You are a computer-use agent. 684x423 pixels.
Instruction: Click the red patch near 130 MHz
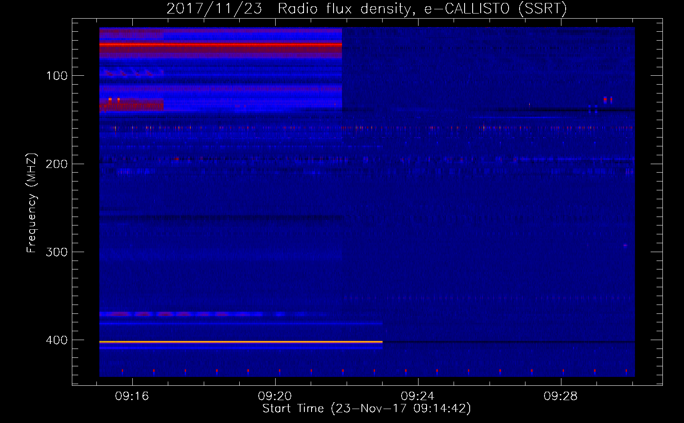coord(131,104)
